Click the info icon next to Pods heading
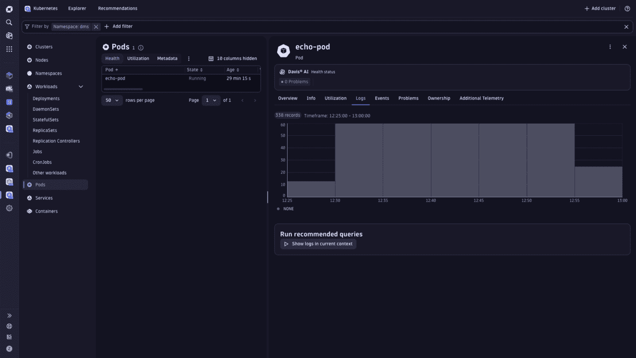Screen dimensions: 636x358 (x=140, y=47)
